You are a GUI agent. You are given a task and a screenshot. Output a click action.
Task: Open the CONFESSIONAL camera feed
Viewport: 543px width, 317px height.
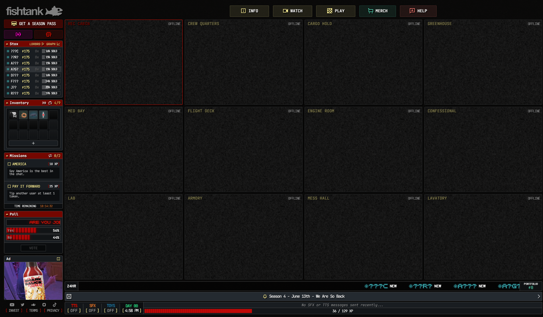click(483, 149)
